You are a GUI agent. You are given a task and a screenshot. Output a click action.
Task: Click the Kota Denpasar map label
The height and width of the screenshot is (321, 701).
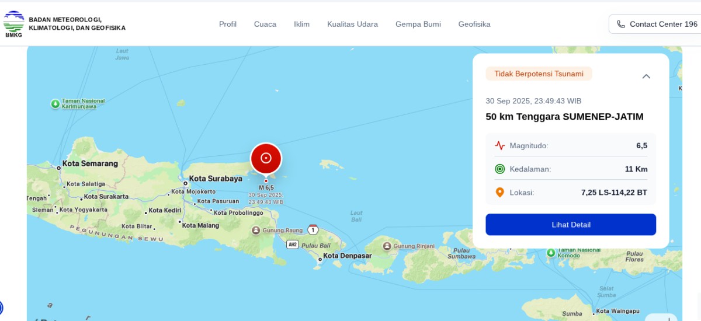348,256
